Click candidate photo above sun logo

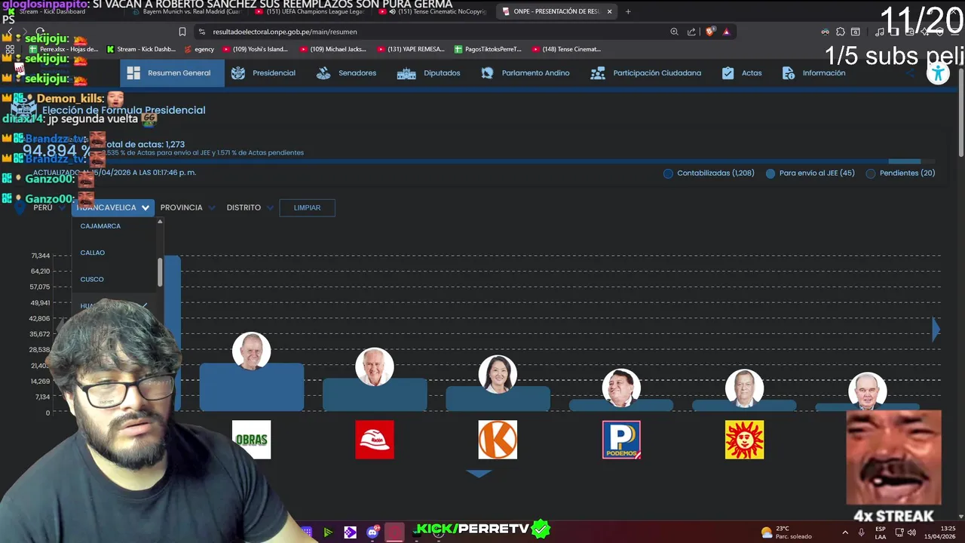(x=744, y=388)
